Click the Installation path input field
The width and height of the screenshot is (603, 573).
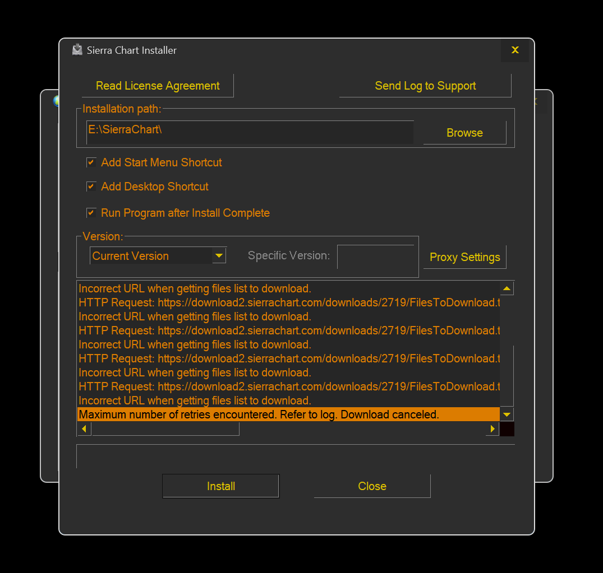click(x=250, y=133)
